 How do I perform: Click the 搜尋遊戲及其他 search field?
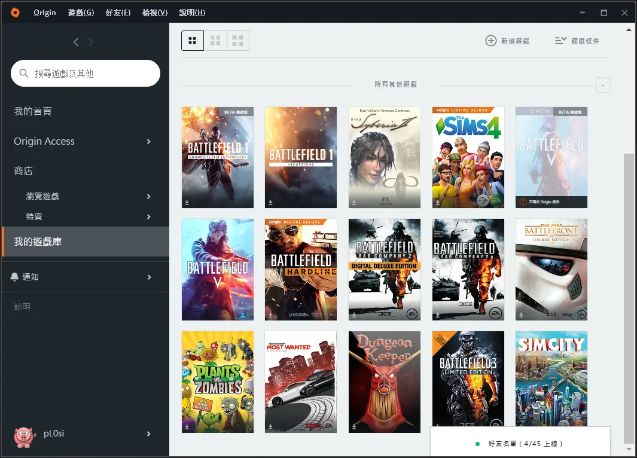86,73
